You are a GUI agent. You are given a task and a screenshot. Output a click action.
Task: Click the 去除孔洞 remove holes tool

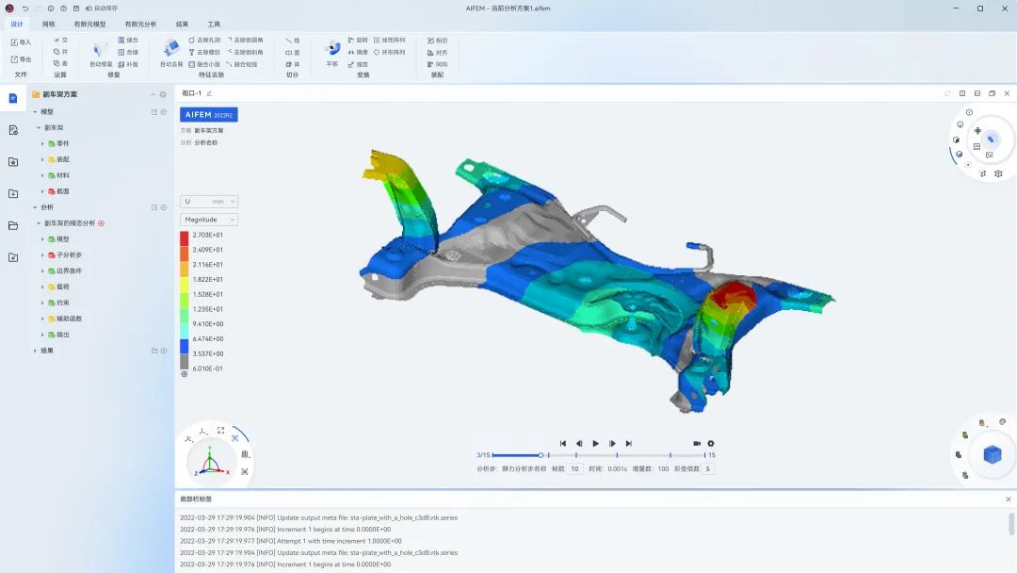tap(204, 41)
